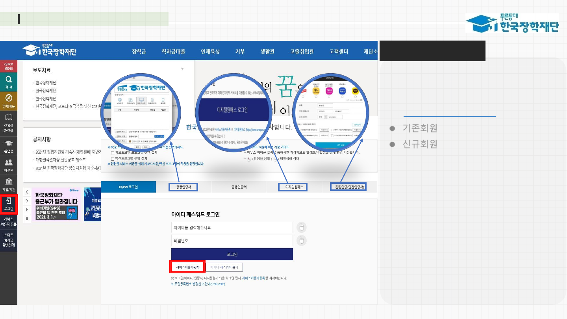This screenshot has height=319, width=567.
Task: Click the 졸업생 graduation cap icon
Action: [x=9, y=145]
